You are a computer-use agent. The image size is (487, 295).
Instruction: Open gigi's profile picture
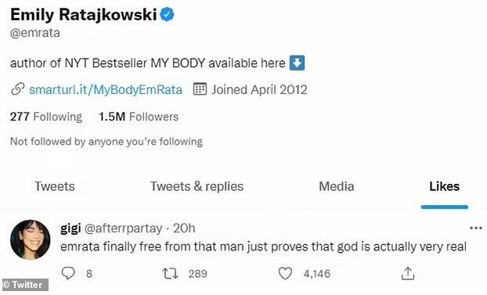click(30, 239)
